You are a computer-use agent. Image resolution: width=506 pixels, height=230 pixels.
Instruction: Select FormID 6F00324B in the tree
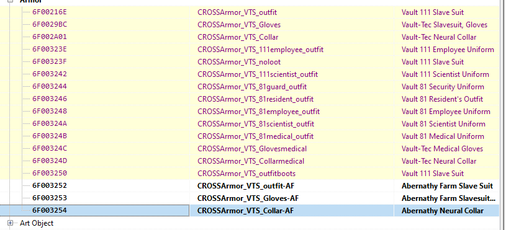coord(50,136)
